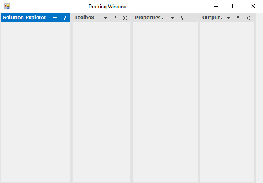Open the Solution Explorer dropdown arrow

pos(55,18)
